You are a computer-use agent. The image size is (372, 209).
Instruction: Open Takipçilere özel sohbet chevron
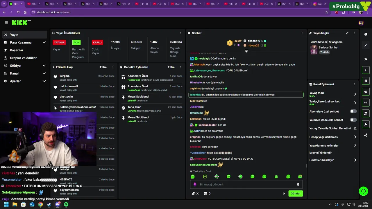pos(355,103)
